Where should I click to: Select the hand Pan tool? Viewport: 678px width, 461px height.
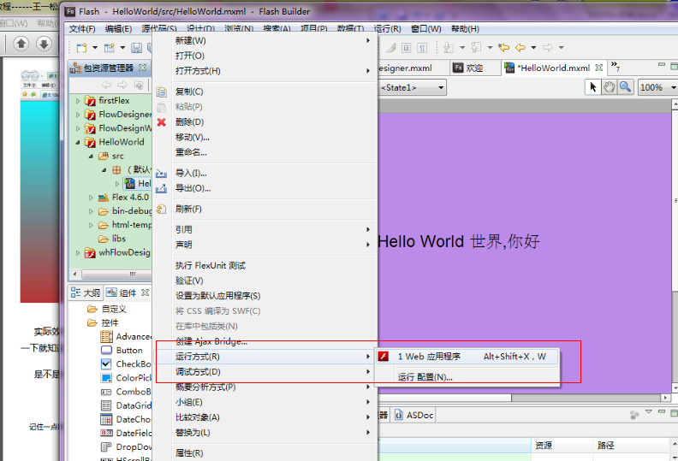coord(610,87)
